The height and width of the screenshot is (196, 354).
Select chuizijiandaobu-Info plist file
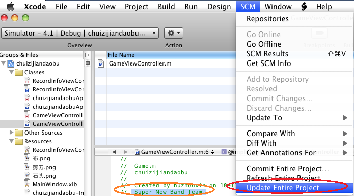(x=53, y=193)
